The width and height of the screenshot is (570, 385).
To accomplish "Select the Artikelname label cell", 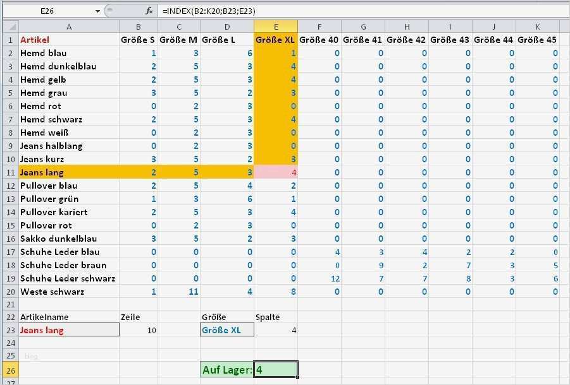I will (68, 316).
